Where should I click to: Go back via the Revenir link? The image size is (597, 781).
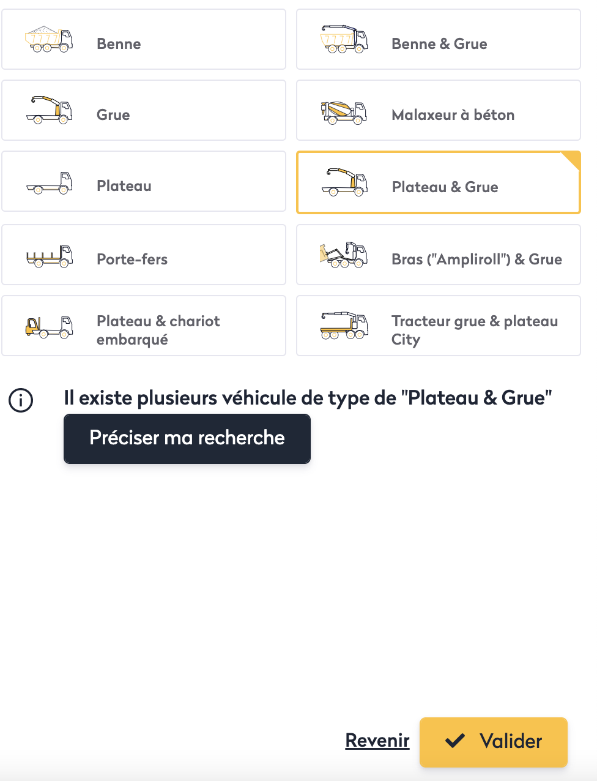coord(377,741)
